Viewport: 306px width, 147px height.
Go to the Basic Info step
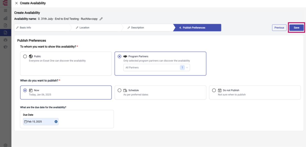tap(42, 28)
